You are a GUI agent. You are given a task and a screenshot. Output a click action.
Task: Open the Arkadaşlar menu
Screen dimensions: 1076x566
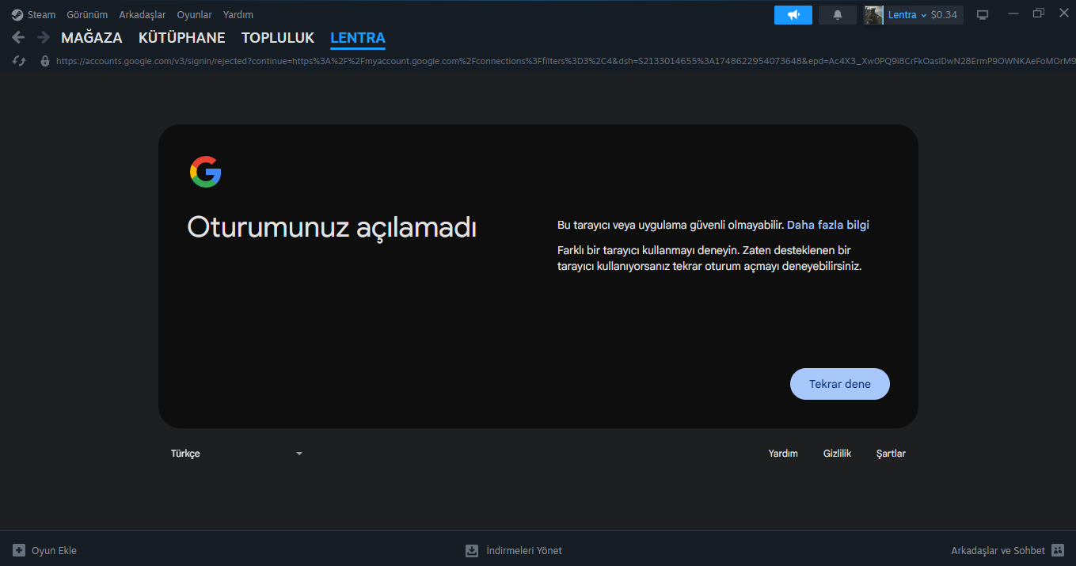142,15
